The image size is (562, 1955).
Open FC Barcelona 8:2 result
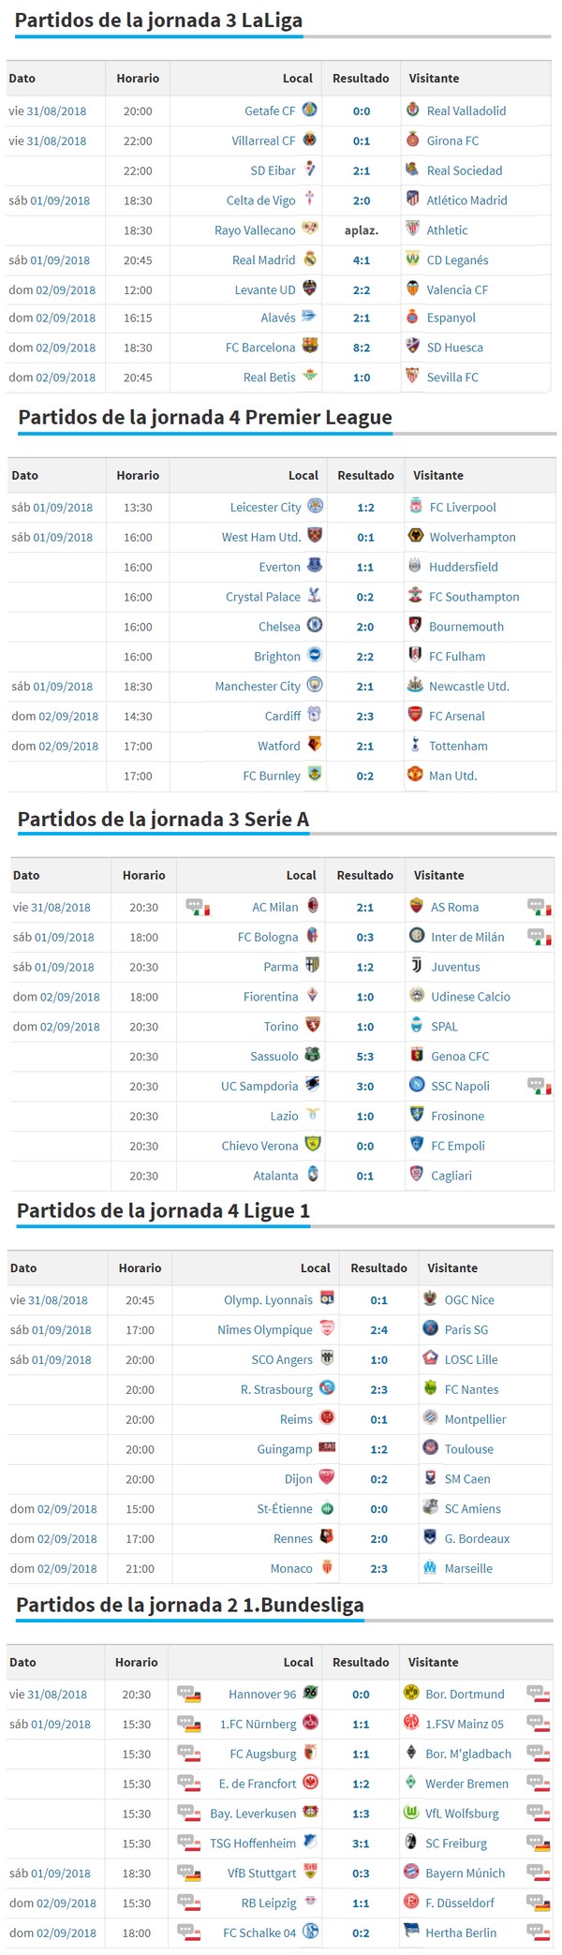pos(362,348)
